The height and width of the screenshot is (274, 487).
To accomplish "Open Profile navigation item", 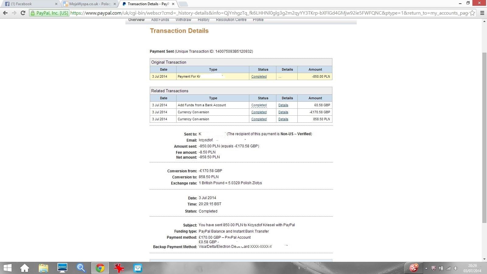I will coord(258,20).
